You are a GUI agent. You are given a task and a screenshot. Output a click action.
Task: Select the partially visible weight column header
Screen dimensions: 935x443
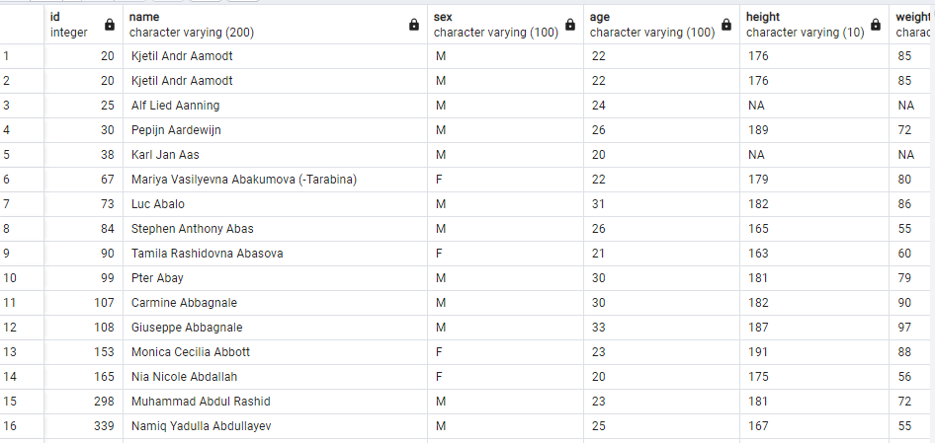click(x=913, y=25)
